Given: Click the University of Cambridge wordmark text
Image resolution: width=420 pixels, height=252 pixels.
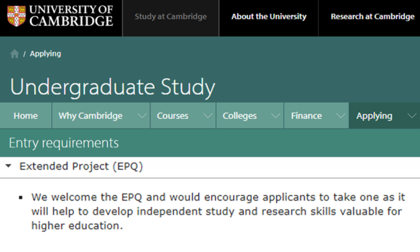Looking at the screenshot, I should (x=71, y=16).
